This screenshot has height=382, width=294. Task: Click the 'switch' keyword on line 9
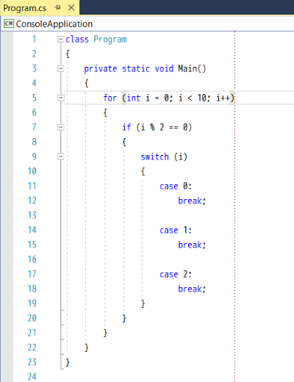[155, 156]
